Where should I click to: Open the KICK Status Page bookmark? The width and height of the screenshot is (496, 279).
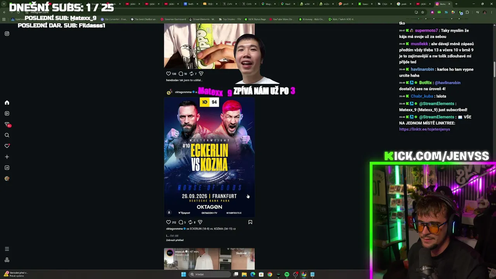pyautogui.click(x=255, y=19)
